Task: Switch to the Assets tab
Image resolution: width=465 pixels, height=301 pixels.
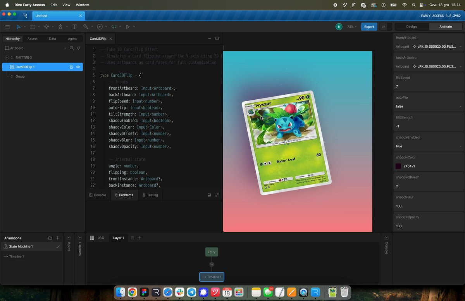Action: [x=33, y=39]
